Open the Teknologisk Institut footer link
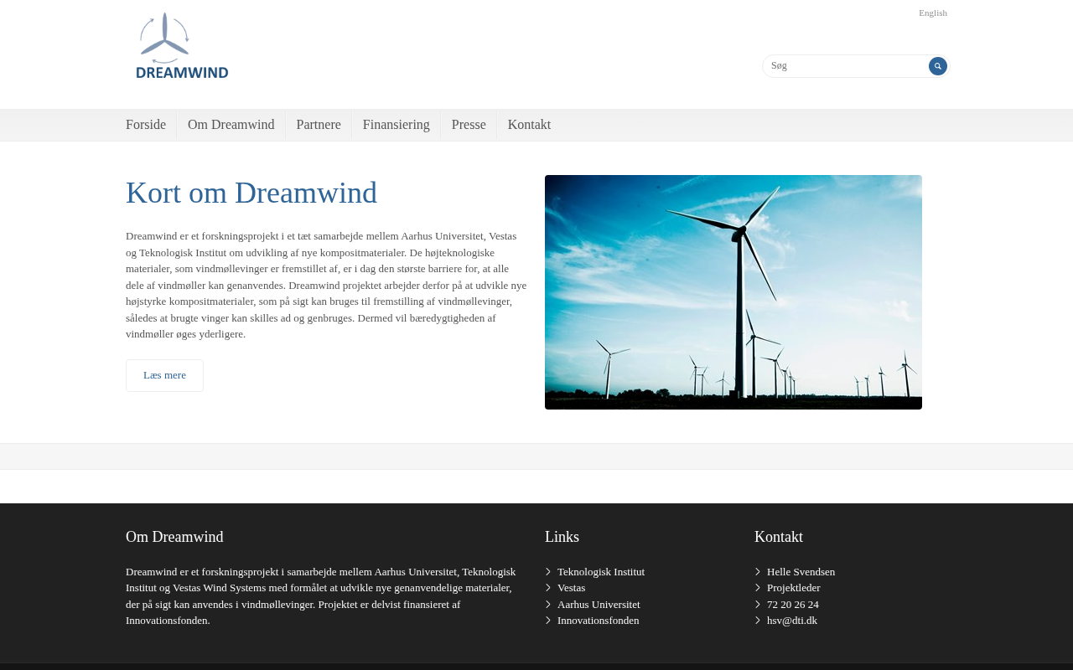The width and height of the screenshot is (1073, 670). click(x=601, y=572)
